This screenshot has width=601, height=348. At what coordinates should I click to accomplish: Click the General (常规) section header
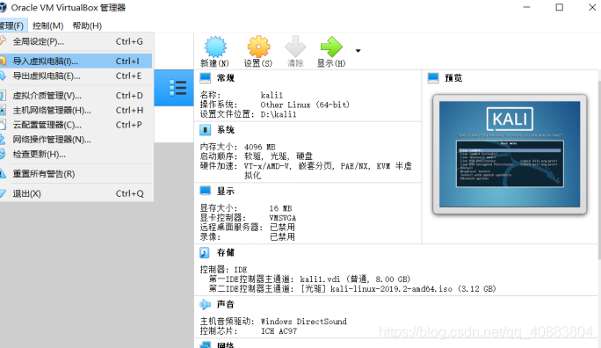225,78
